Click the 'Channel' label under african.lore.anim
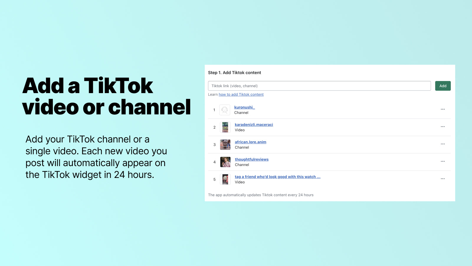Viewport: 472px width, 266px height. pyautogui.click(x=242, y=147)
